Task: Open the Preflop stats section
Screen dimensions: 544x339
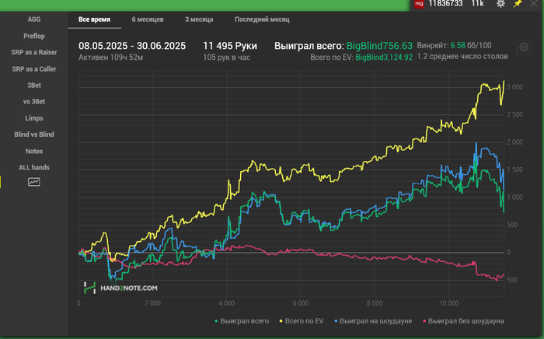Action: 34,36
